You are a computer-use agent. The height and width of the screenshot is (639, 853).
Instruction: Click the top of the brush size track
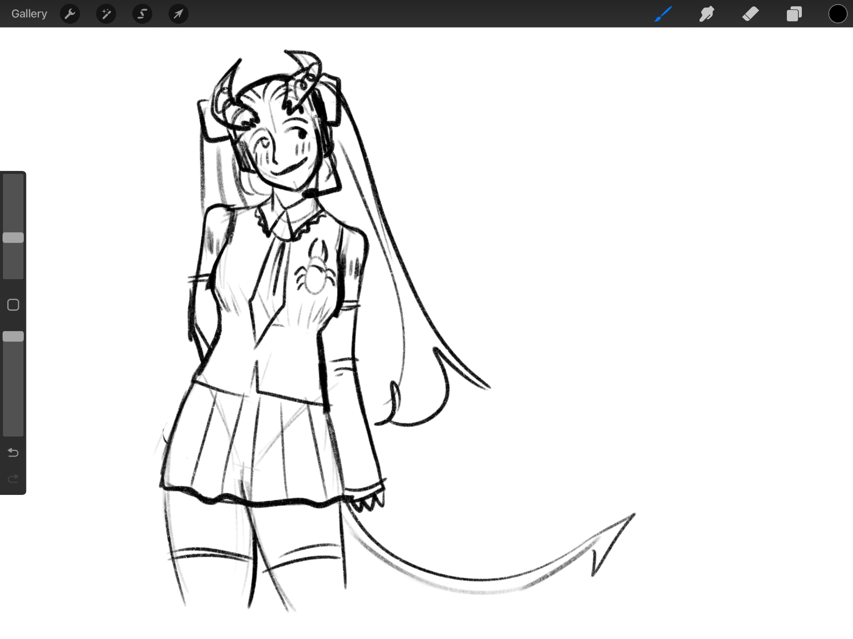(13, 179)
